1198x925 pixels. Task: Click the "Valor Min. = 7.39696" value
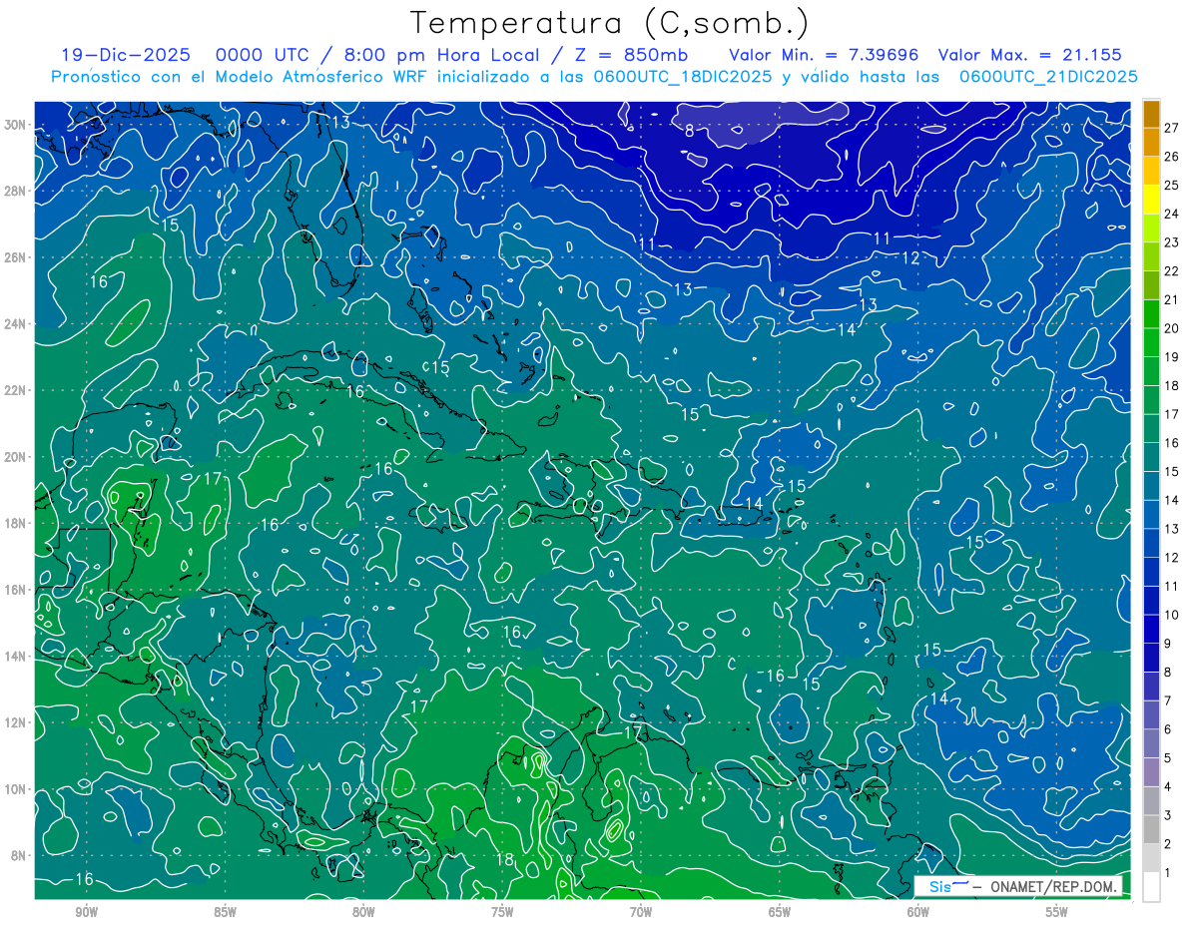(x=824, y=55)
